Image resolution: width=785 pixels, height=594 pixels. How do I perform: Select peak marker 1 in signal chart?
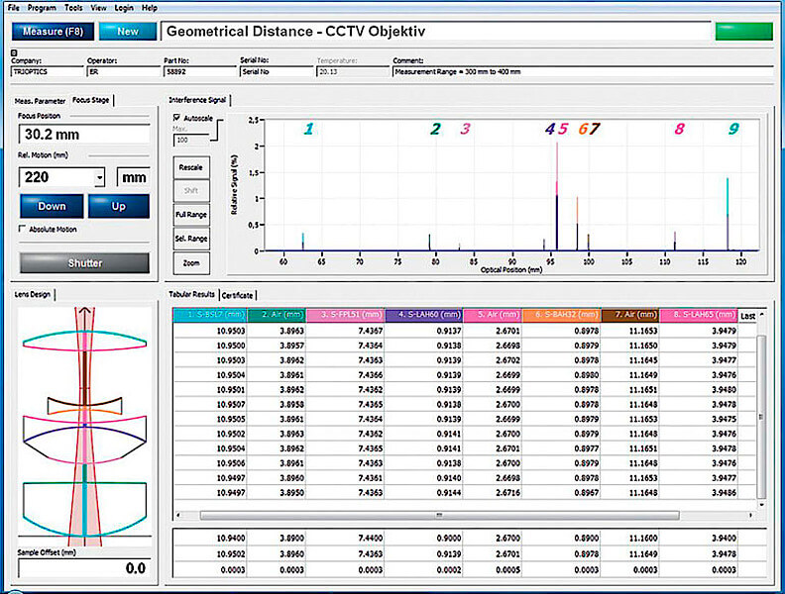[308, 129]
